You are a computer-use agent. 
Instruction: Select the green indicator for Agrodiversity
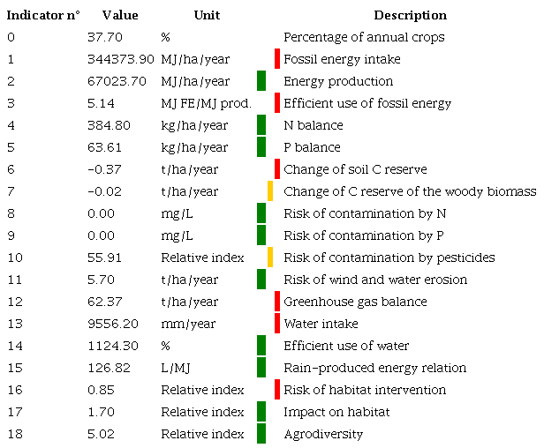click(261, 434)
